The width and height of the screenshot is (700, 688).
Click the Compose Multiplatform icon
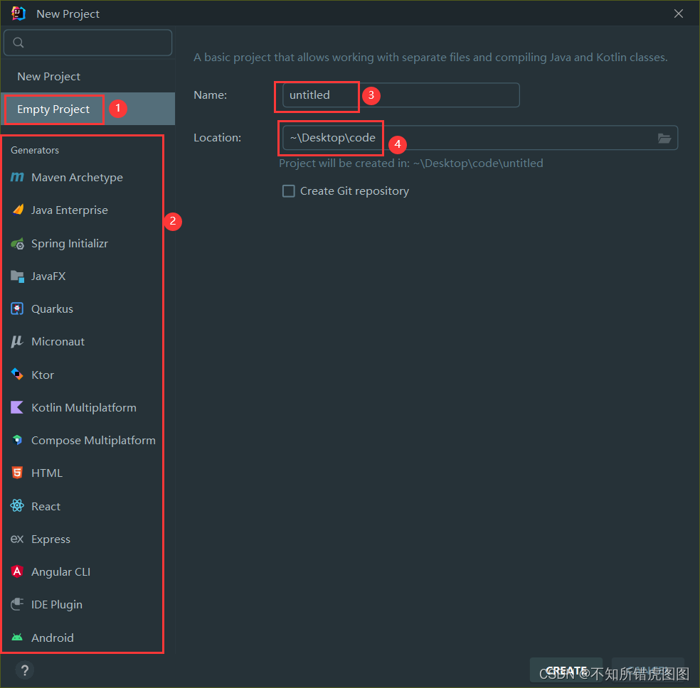click(17, 440)
